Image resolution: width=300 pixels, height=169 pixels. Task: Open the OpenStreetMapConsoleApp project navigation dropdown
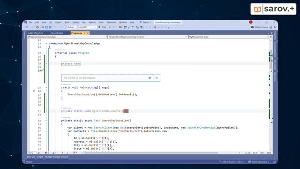67,37
